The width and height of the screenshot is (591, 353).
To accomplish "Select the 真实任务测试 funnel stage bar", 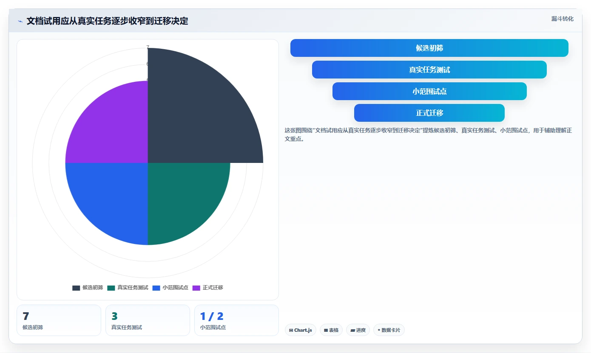I will (429, 70).
